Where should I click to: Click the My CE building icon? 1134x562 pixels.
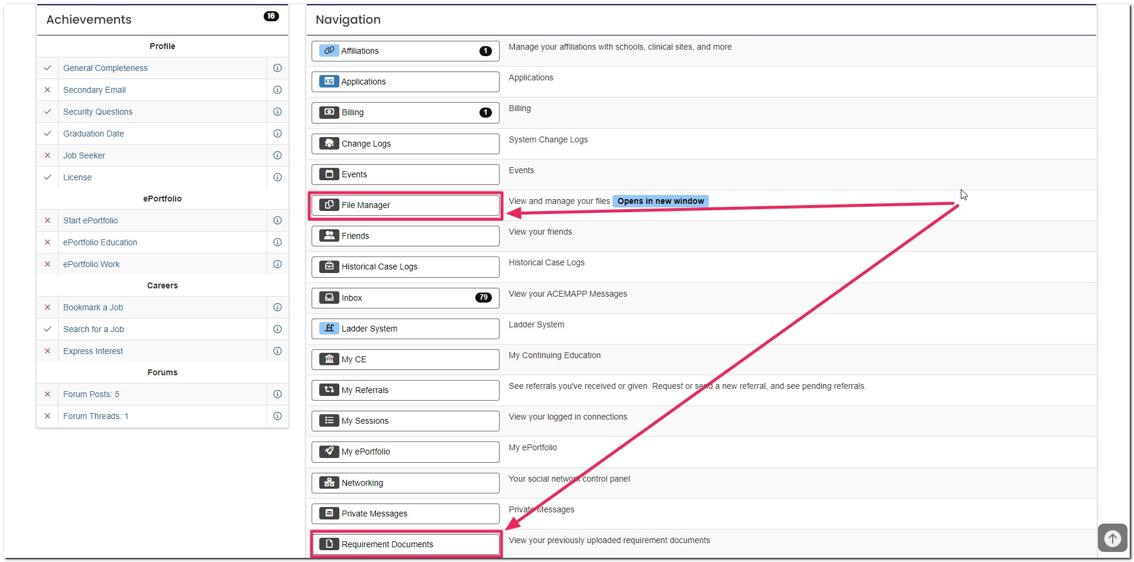tap(329, 359)
